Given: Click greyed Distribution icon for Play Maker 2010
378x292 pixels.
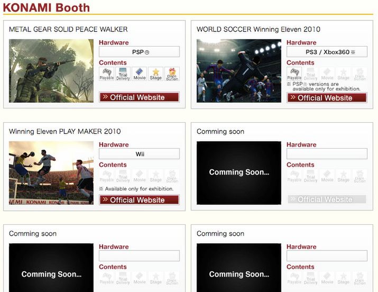Looking at the screenshot, I should pos(172,176).
